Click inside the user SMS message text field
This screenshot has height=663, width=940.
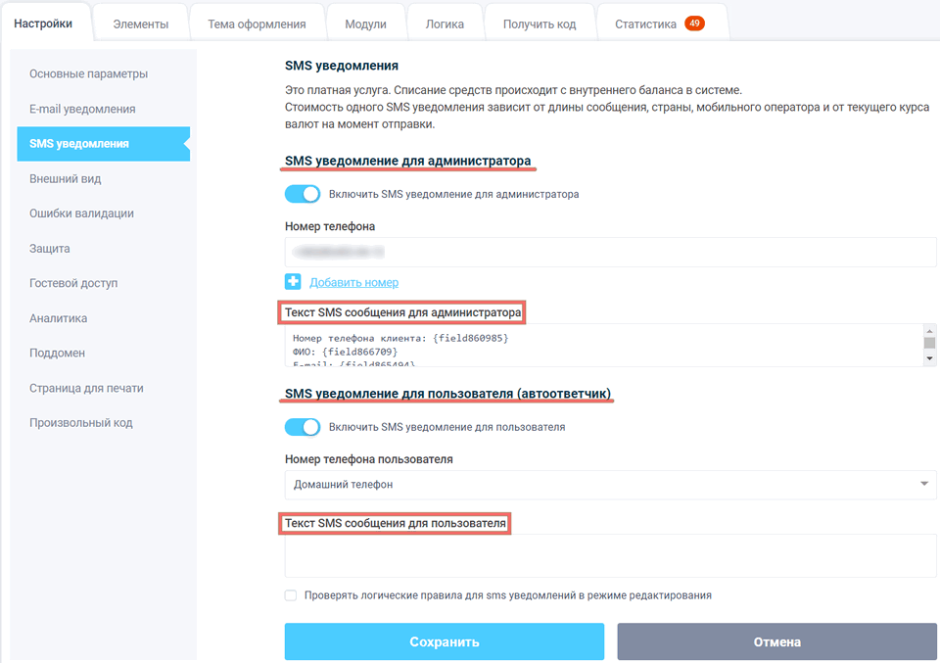[x=607, y=555]
